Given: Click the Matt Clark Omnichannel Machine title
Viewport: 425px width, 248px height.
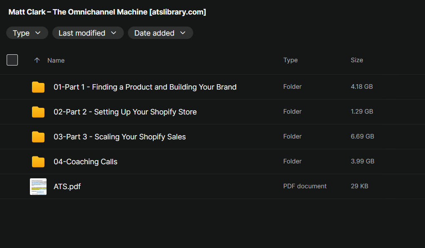Looking at the screenshot, I should tap(107, 12).
